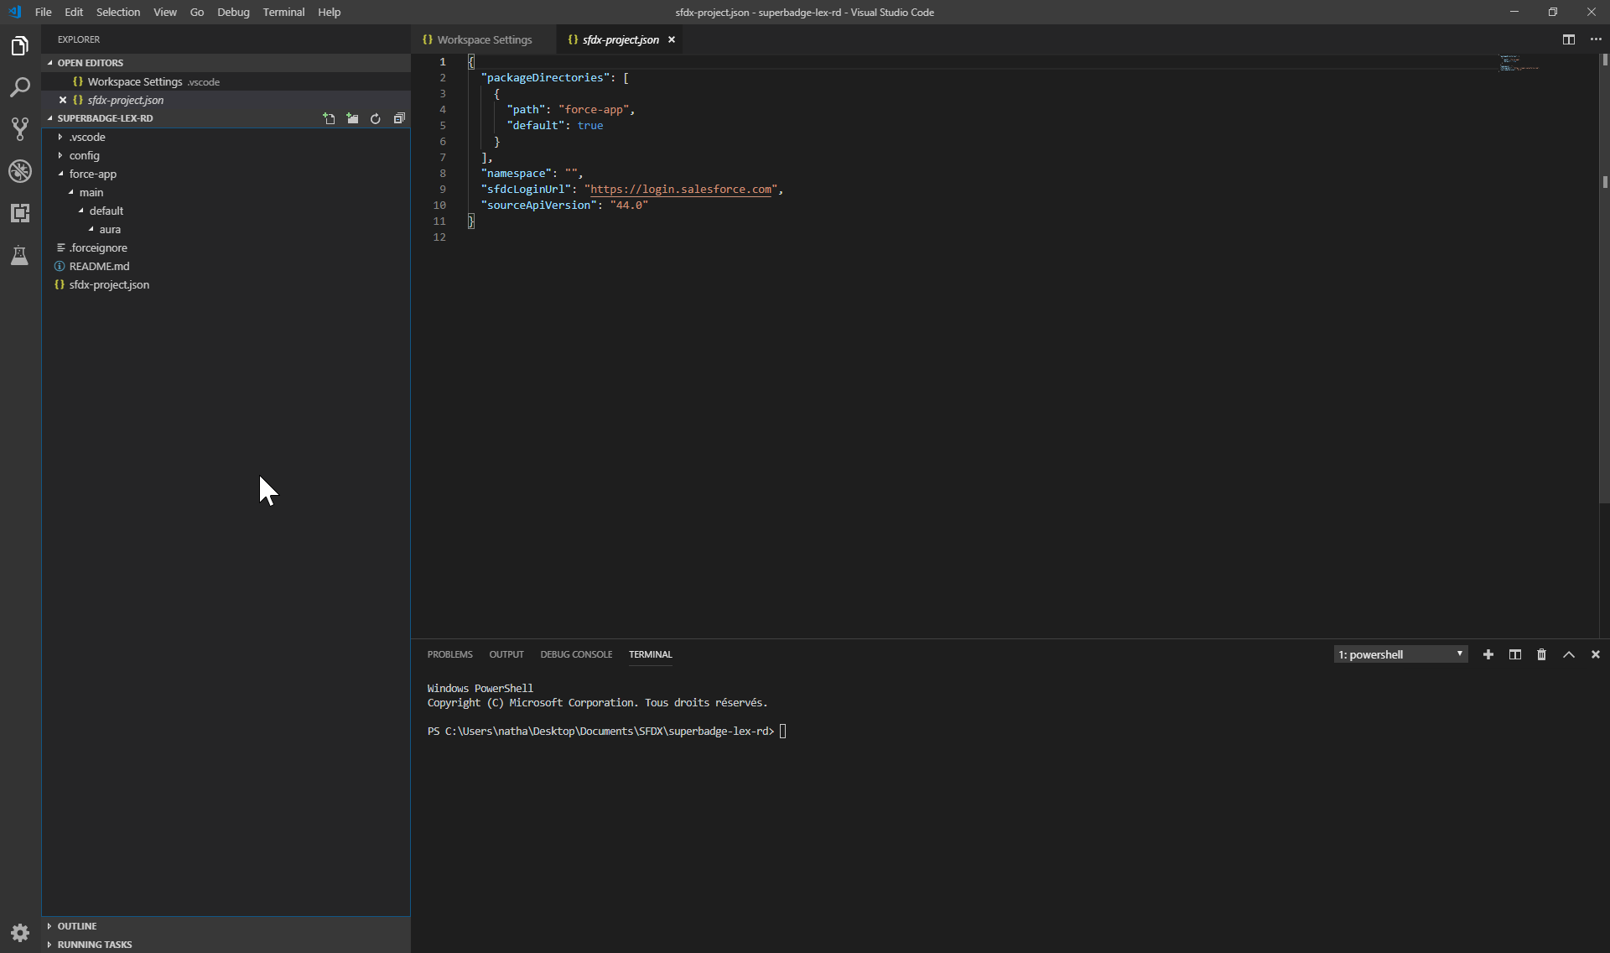Click the "true" value on line 5
This screenshot has width=1610, height=953.
(x=590, y=126)
